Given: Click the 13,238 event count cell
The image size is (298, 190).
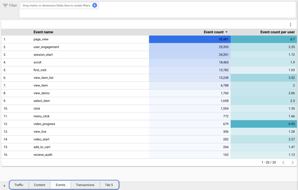Looking at the screenshot, I should (x=190, y=78).
